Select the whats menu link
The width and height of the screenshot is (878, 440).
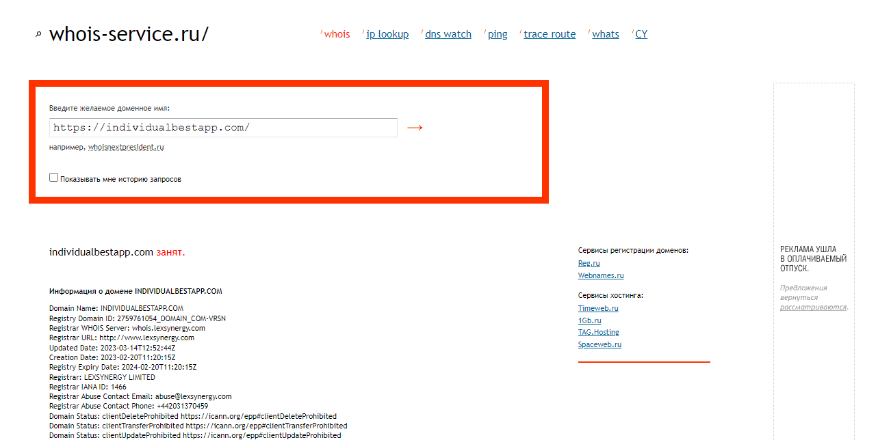click(x=605, y=34)
